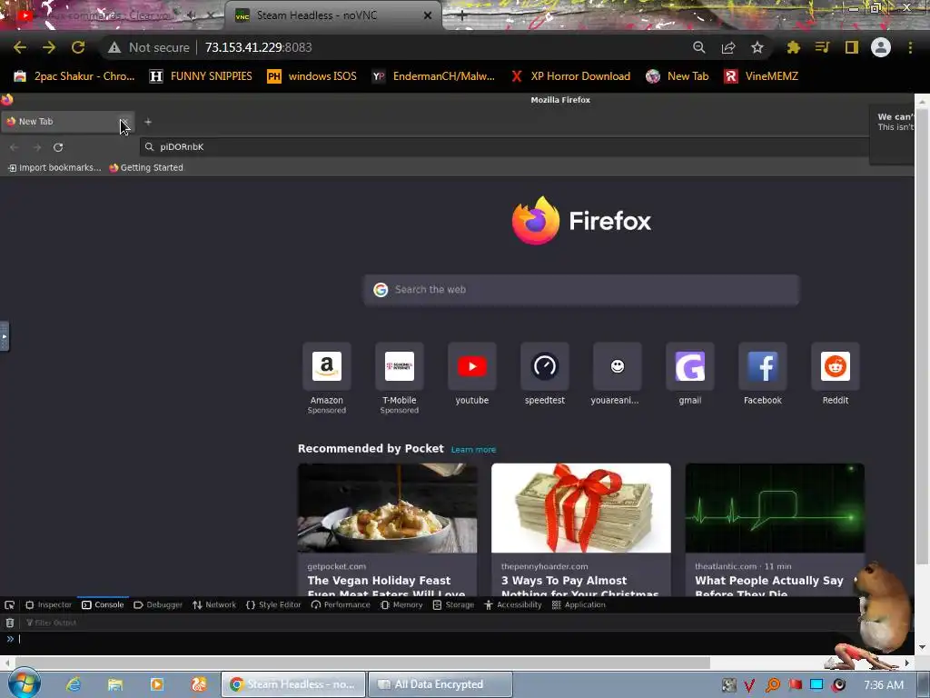The width and height of the screenshot is (930, 698).
Task: Switch to the Style Editor tab
Action: pyautogui.click(x=273, y=604)
